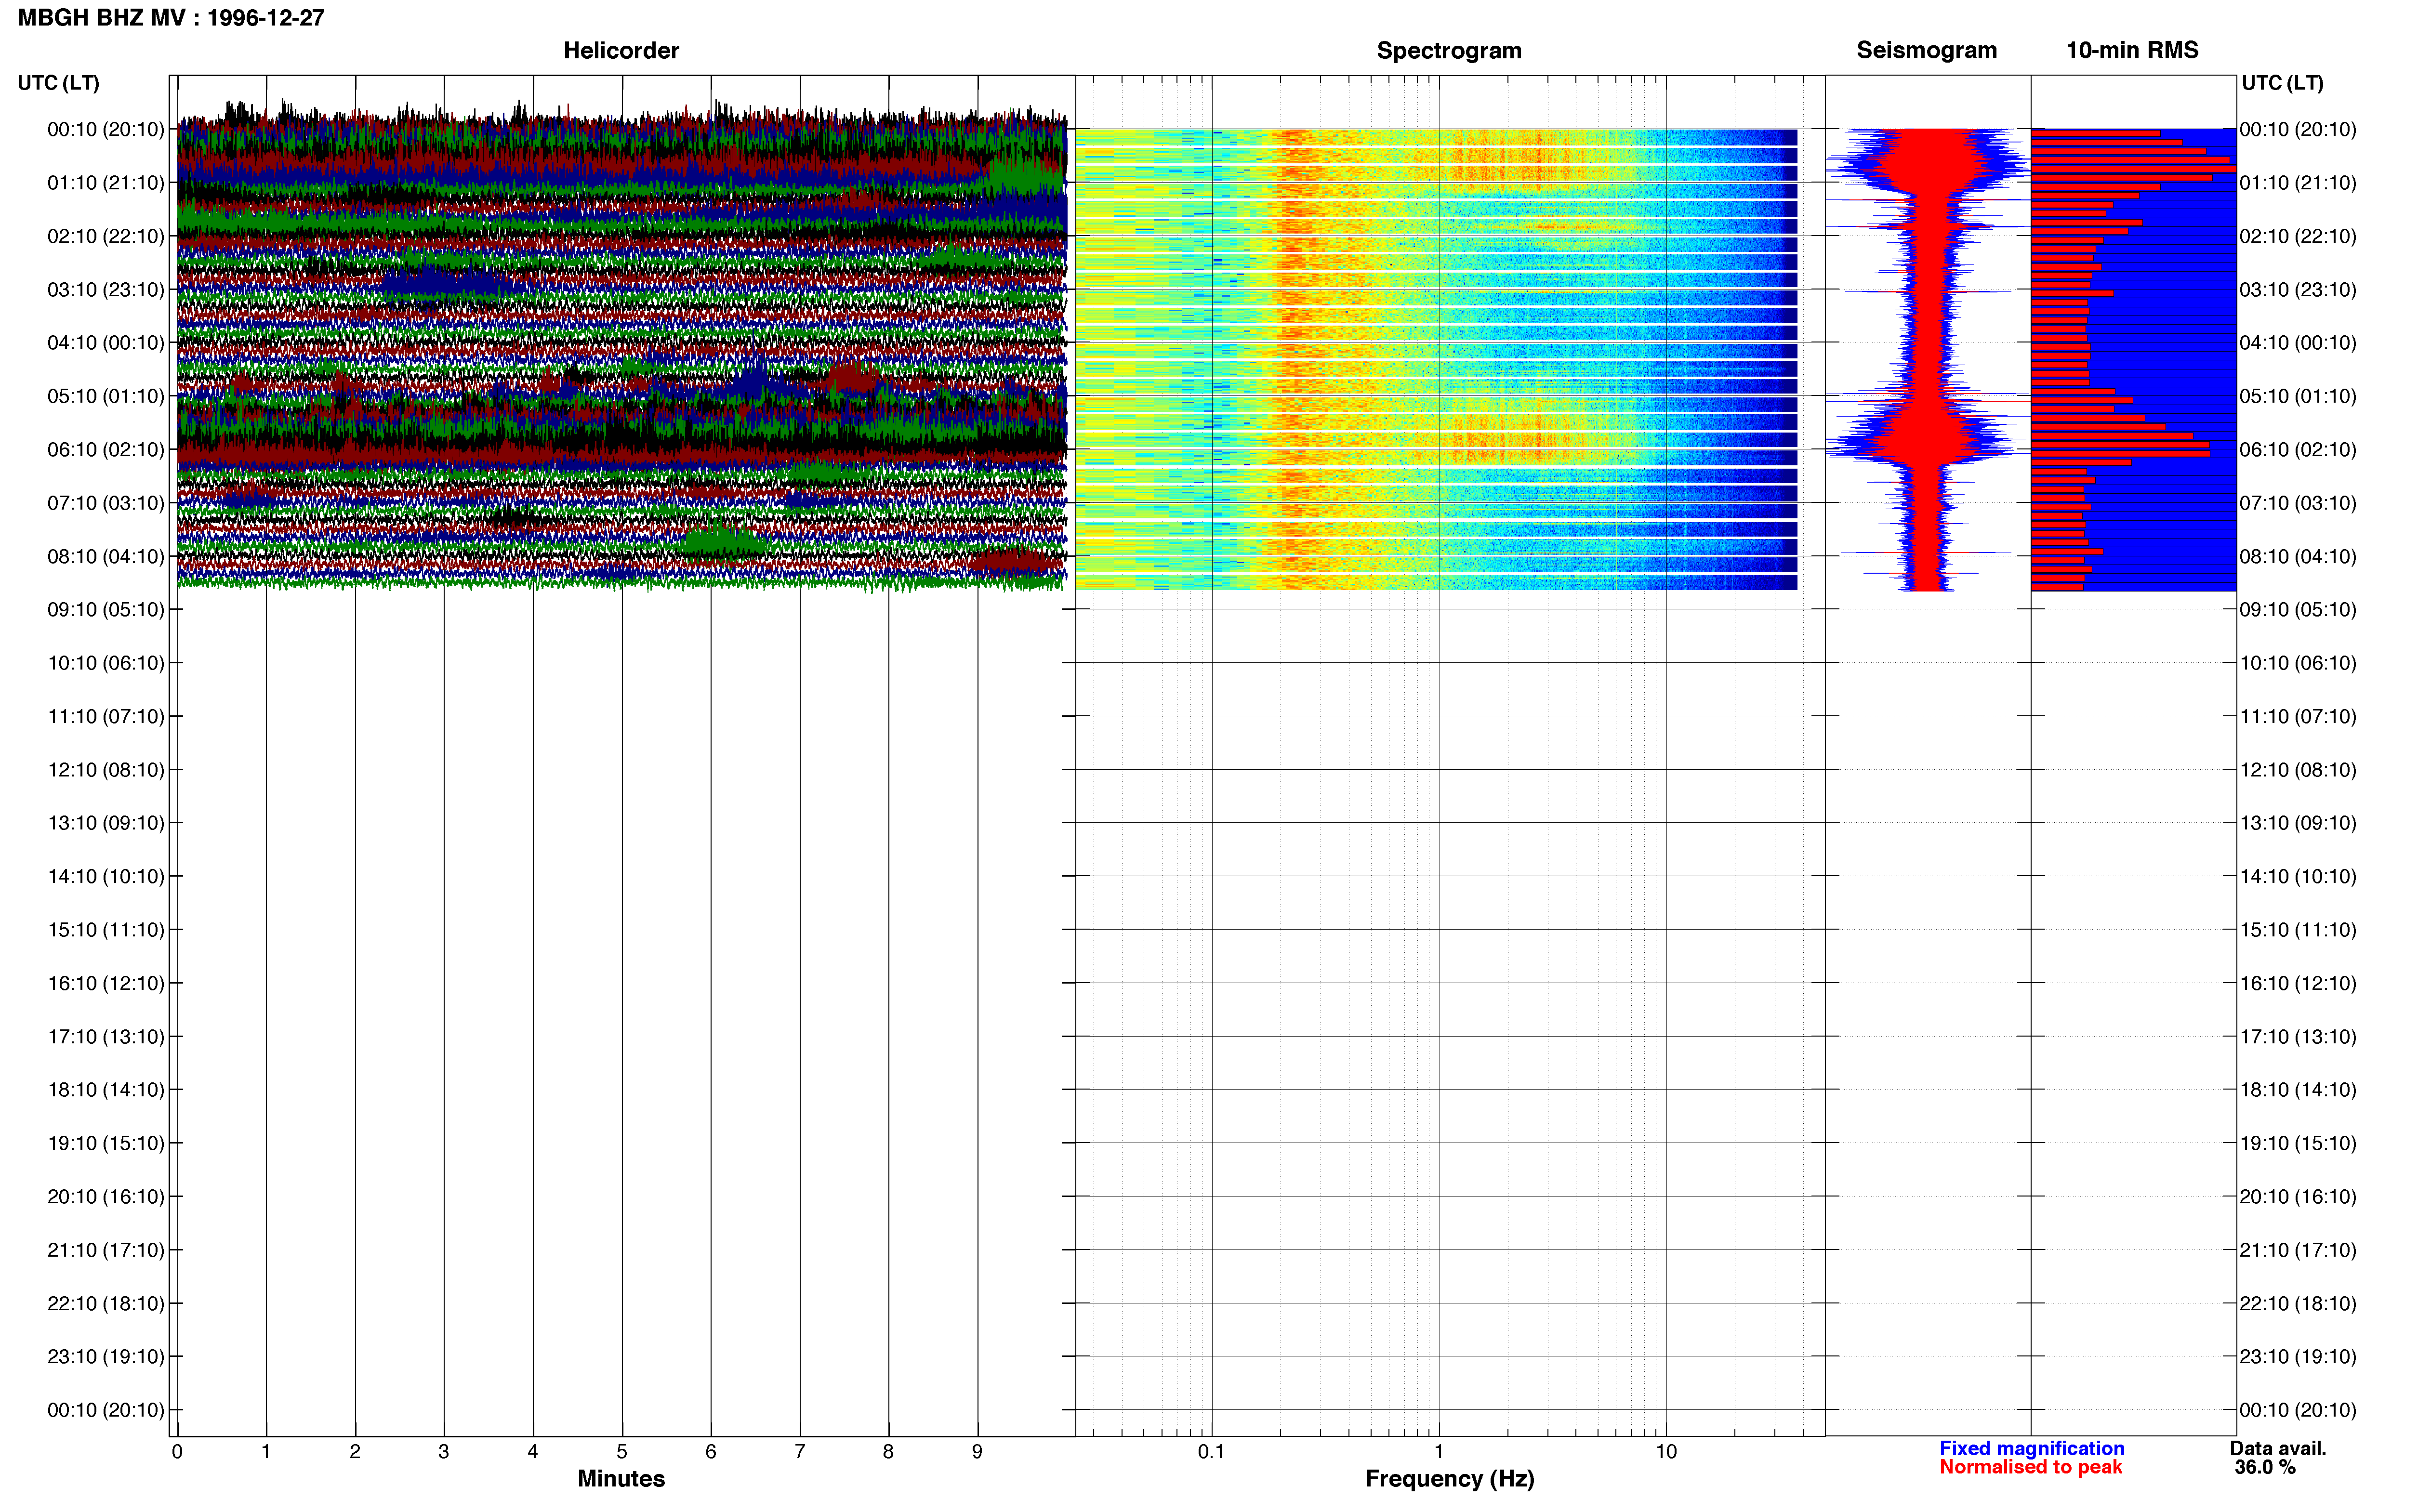
Task: Click Minutes axis tick 7
Action: (x=800, y=1451)
